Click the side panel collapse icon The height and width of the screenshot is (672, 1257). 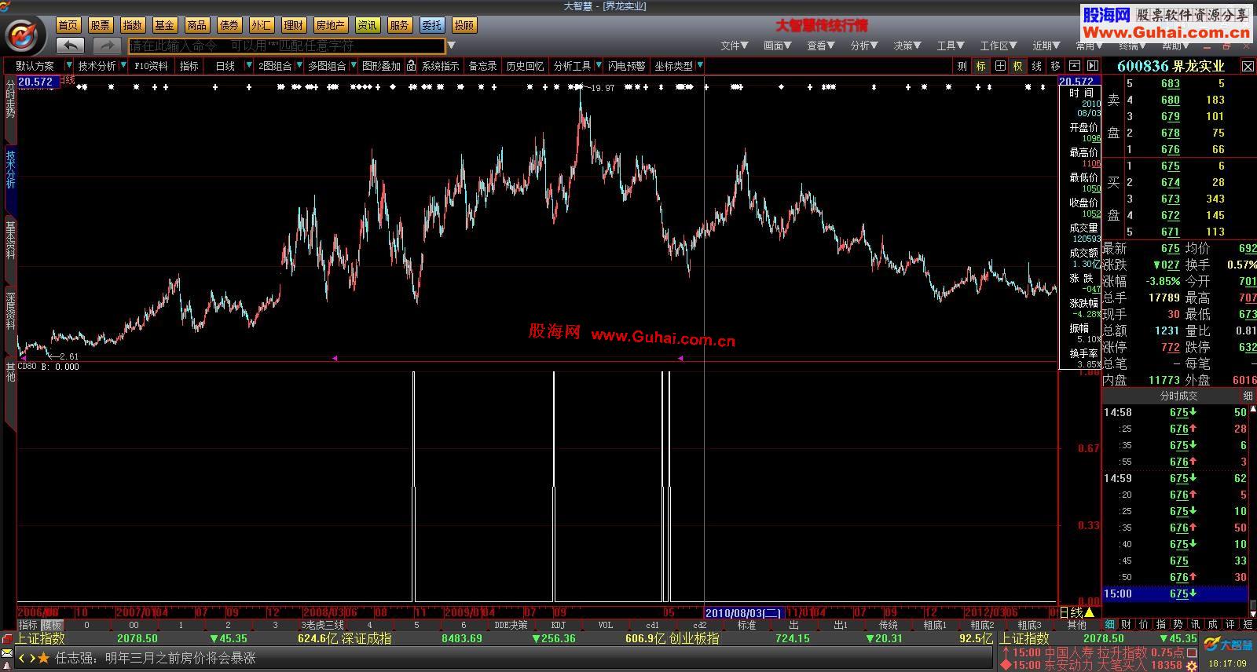1092,66
